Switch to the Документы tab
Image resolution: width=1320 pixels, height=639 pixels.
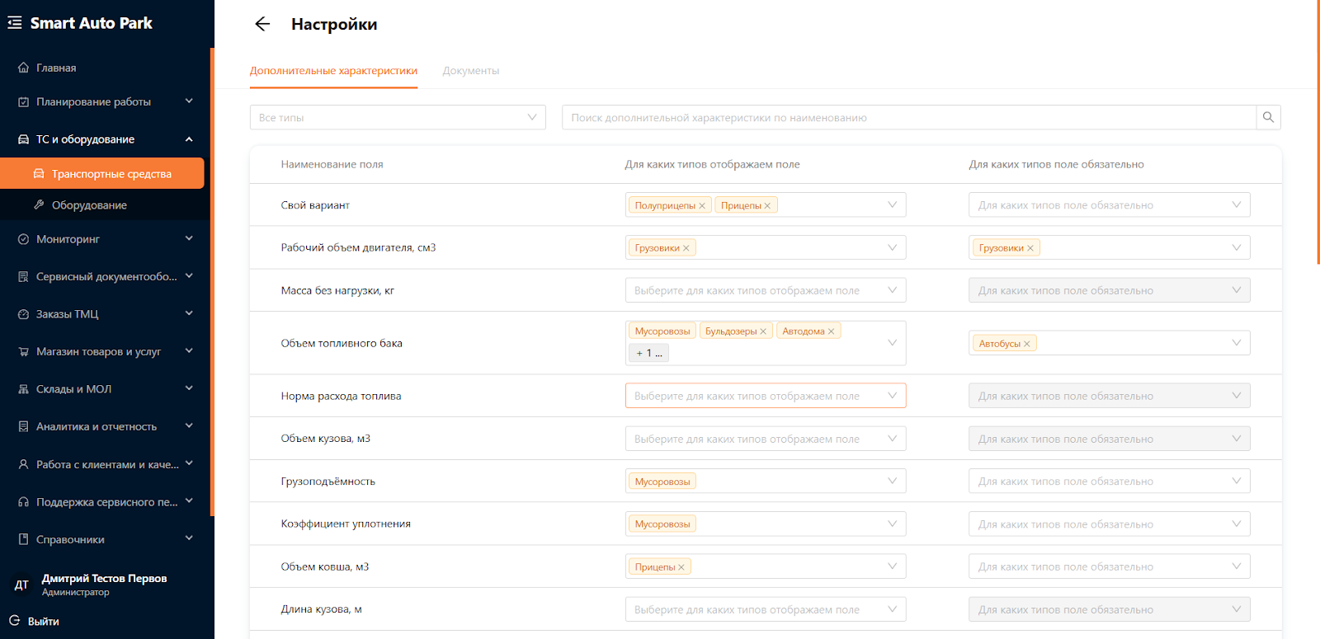click(470, 71)
